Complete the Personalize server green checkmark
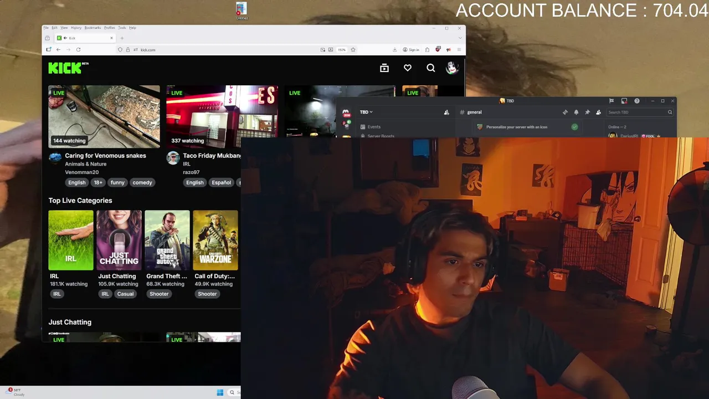This screenshot has width=709, height=399. point(574,127)
